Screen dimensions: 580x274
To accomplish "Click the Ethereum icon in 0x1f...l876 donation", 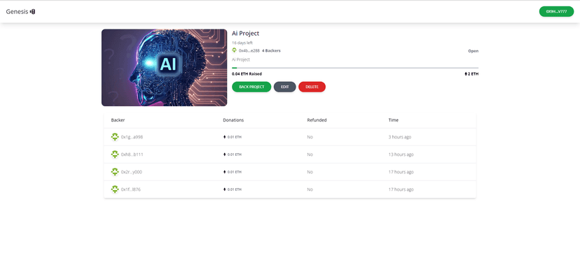I will click(x=225, y=189).
